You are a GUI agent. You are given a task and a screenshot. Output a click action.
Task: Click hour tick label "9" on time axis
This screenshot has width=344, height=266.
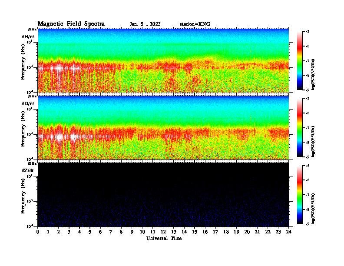click(132, 232)
